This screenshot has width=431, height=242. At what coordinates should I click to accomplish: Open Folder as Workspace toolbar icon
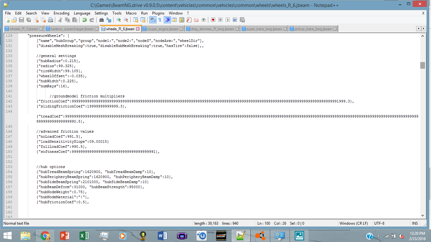click(x=196, y=20)
